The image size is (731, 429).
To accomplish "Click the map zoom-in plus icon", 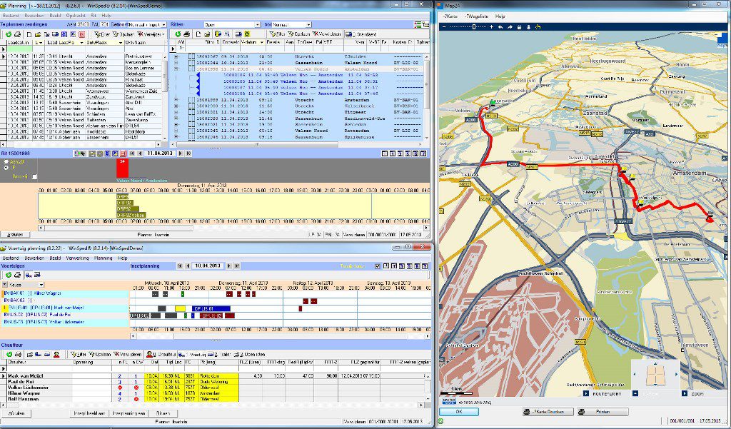I will tap(491, 26).
